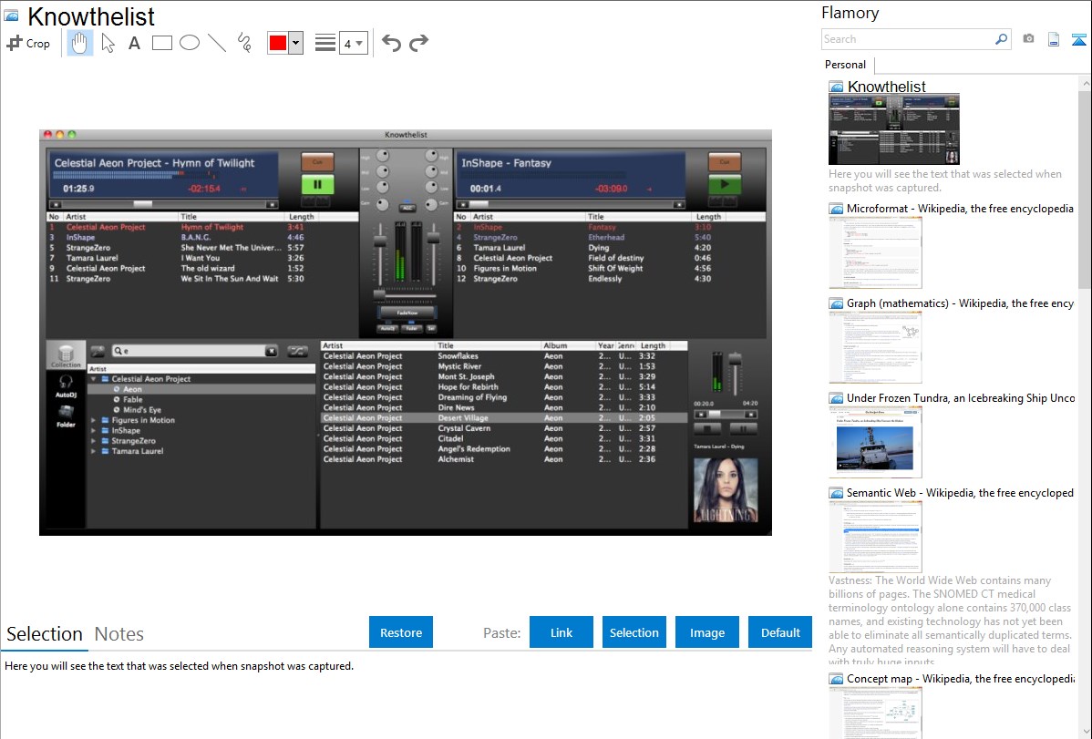Click the FadeNow button in mixer
The height and width of the screenshot is (739, 1092).
pos(407,313)
